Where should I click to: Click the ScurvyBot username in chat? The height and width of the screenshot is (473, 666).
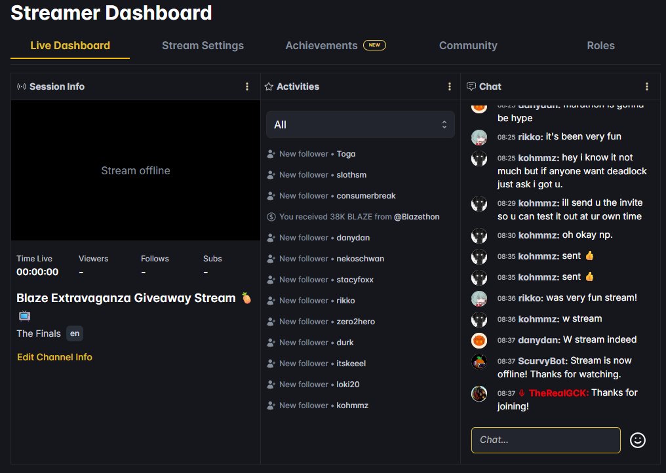coord(542,361)
